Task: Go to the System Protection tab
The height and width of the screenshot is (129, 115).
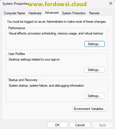Action: pyautogui.click(x=74, y=13)
